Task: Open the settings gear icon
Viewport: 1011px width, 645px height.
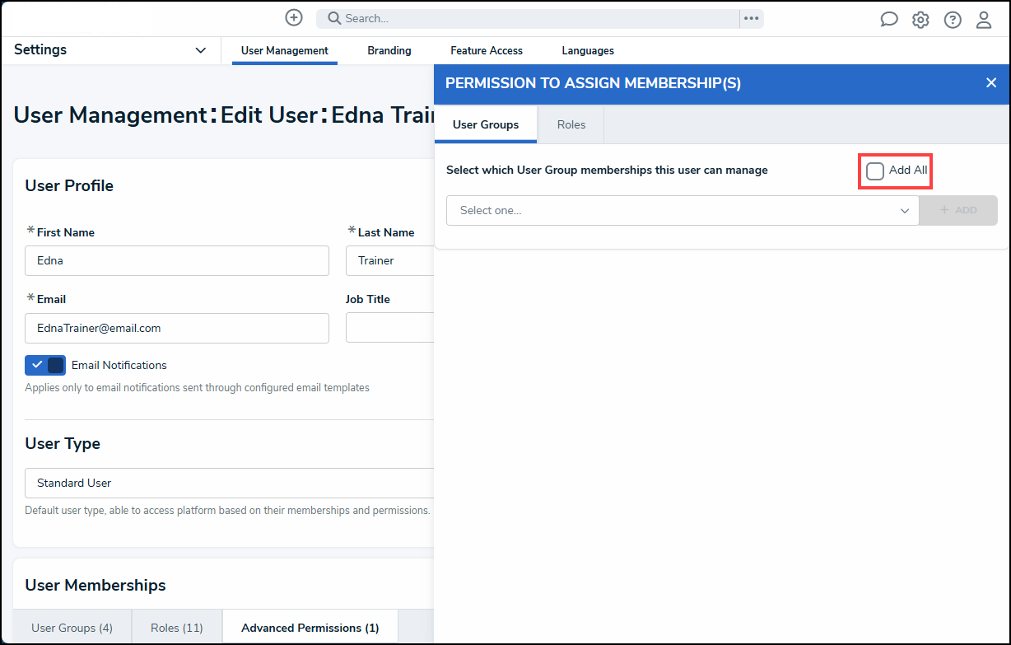Action: tap(920, 20)
